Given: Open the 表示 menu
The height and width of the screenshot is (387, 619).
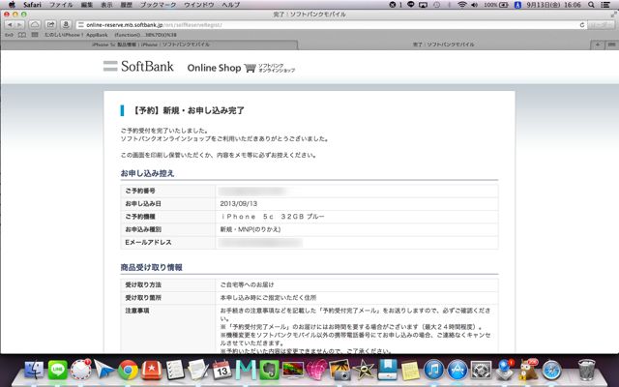Looking at the screenshot, I should pos(106,5).
